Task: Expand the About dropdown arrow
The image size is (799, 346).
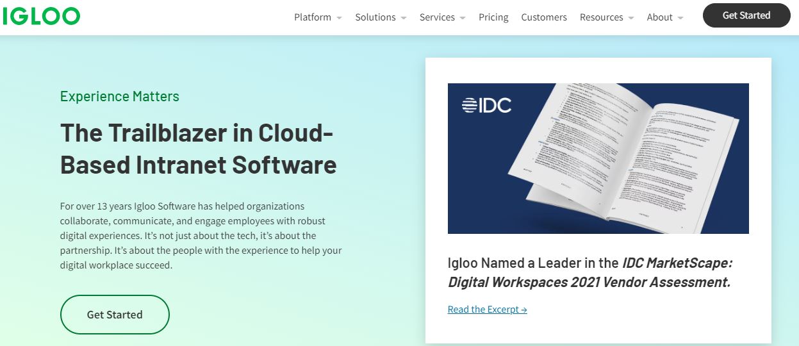Action: point(680,18)
